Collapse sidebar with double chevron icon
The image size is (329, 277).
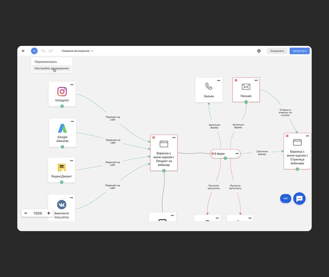point(23,51)
